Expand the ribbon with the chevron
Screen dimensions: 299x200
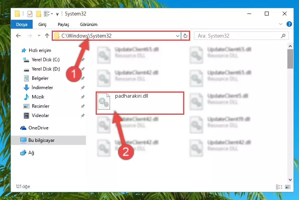pos(280,24)
